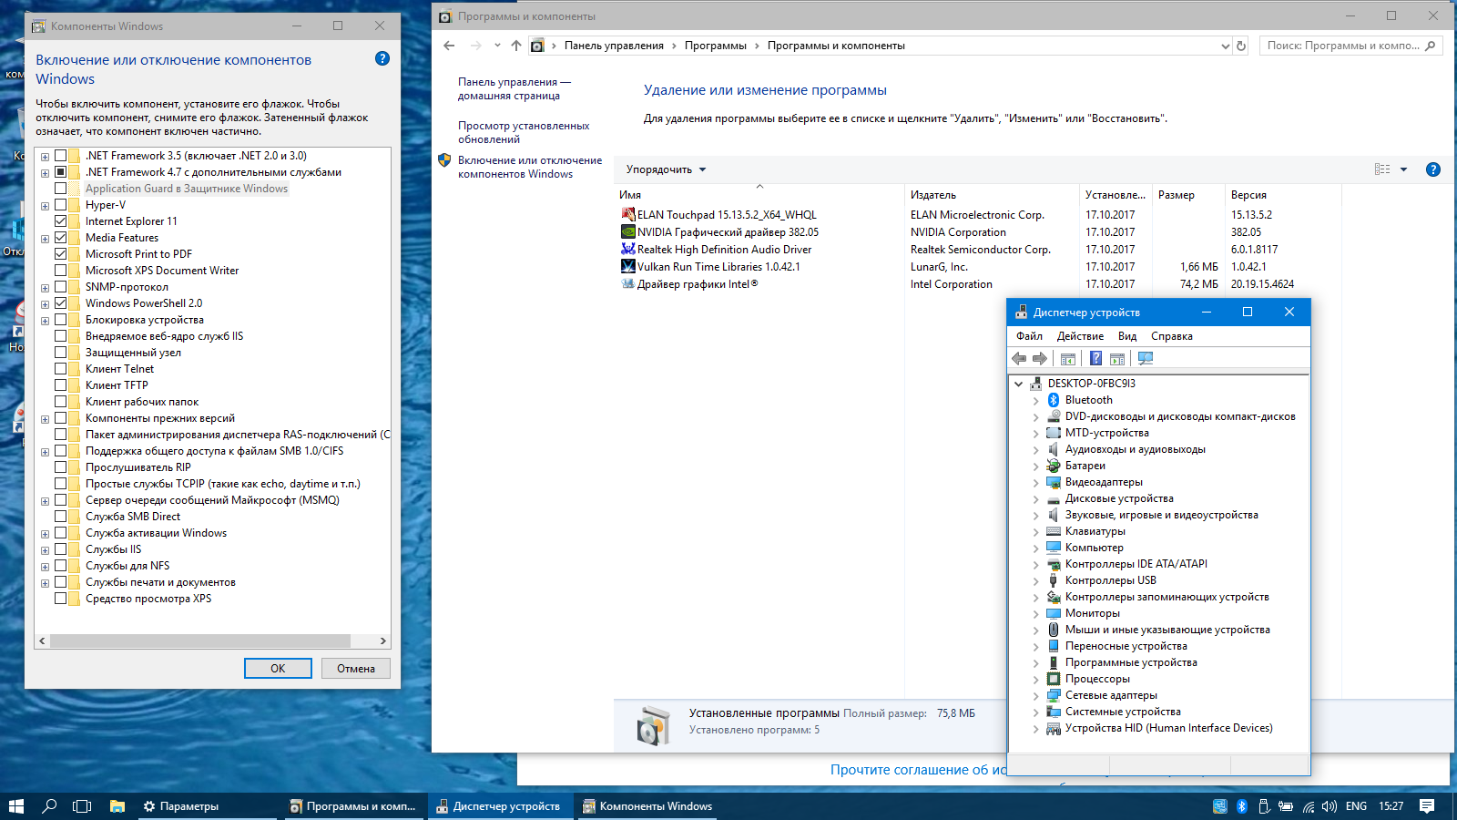The height and width of the screenshot is (820, 1457).
Task: Open the Вид menu in Device Manager
Action: pyautogui.click(x=1127, y=336)
